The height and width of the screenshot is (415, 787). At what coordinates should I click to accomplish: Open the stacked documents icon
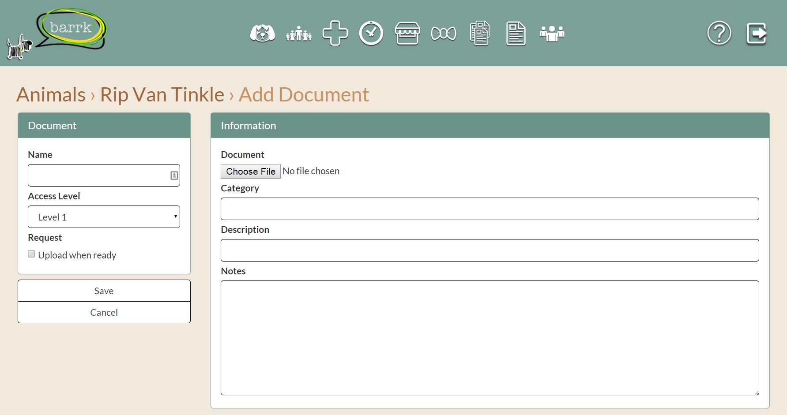click(480, 33)
